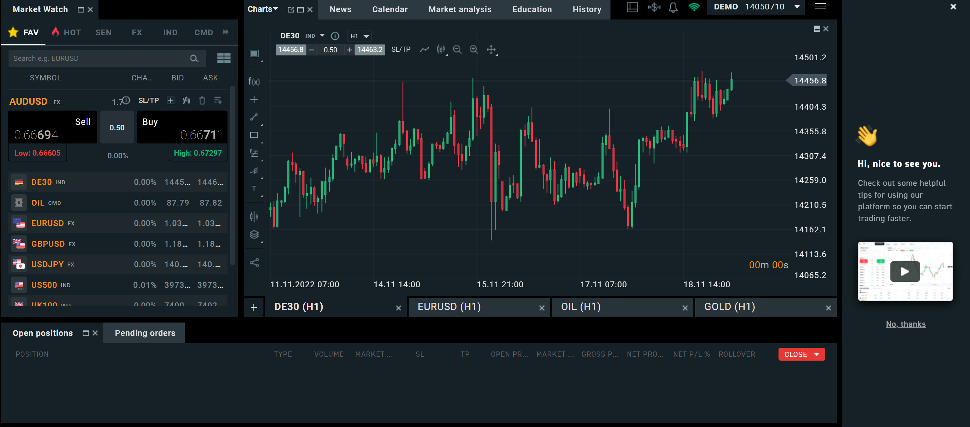Select the text annotation tool
The height and width of the screenshot is (427, 970).
pos(254,189)
